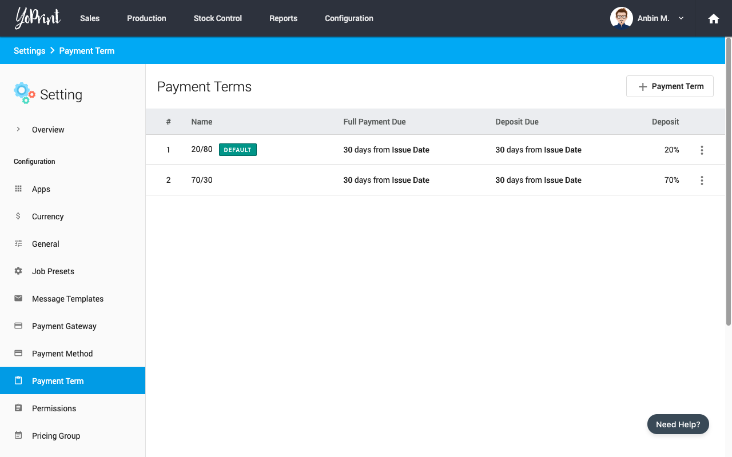732x457 pixels.
Task: Go to Settings breadcrumb link
Action: click(29, 51)
